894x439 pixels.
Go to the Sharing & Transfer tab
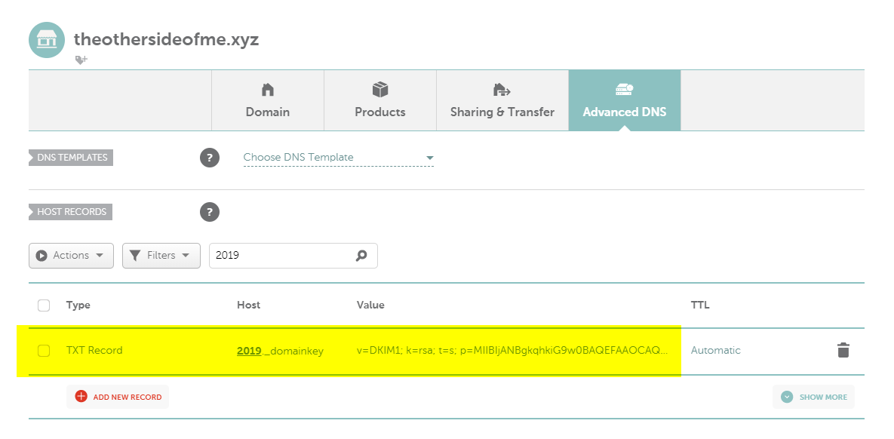point(502,100)
